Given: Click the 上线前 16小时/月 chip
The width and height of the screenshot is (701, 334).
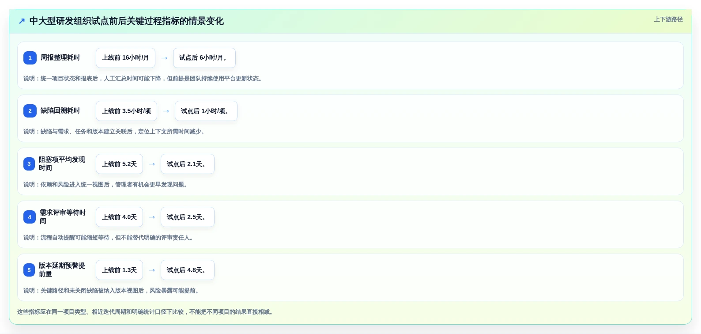Looking at the screenshot, I should 125,58.
